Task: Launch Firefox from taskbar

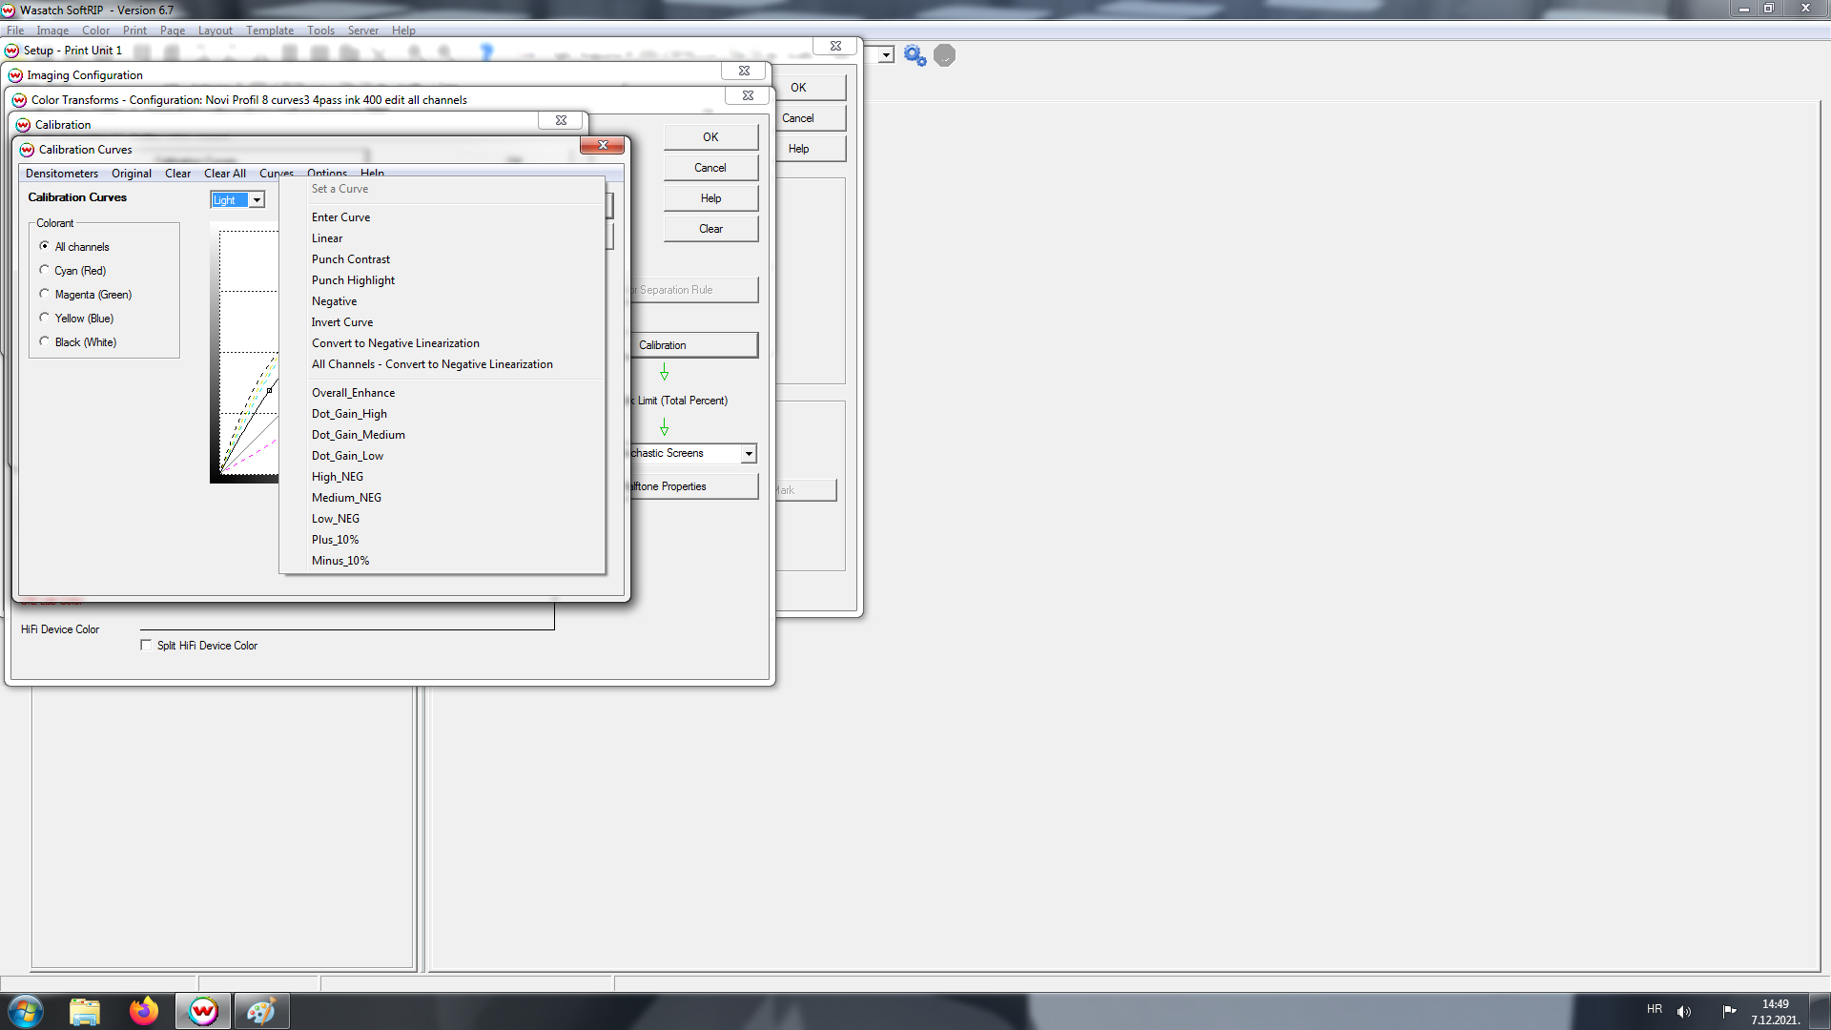Action: tap(144, 1011)
